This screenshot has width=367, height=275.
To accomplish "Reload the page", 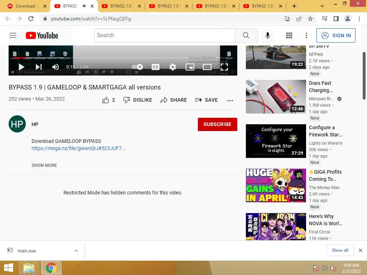I will [x=31, y=19].
